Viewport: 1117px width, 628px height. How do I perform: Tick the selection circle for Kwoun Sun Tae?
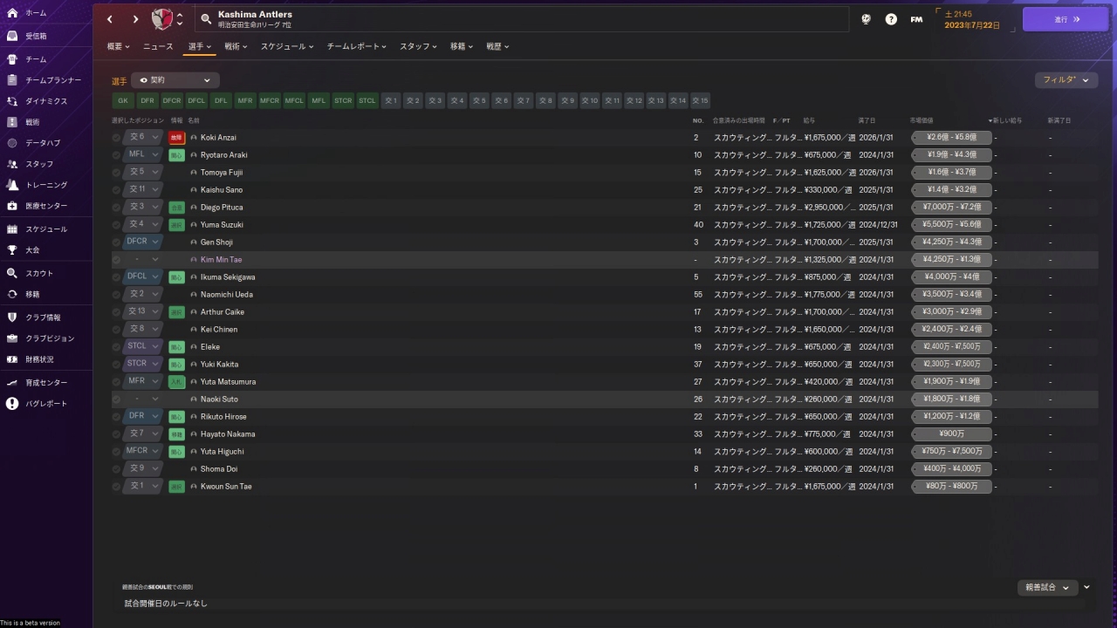(x=116, y=487)
